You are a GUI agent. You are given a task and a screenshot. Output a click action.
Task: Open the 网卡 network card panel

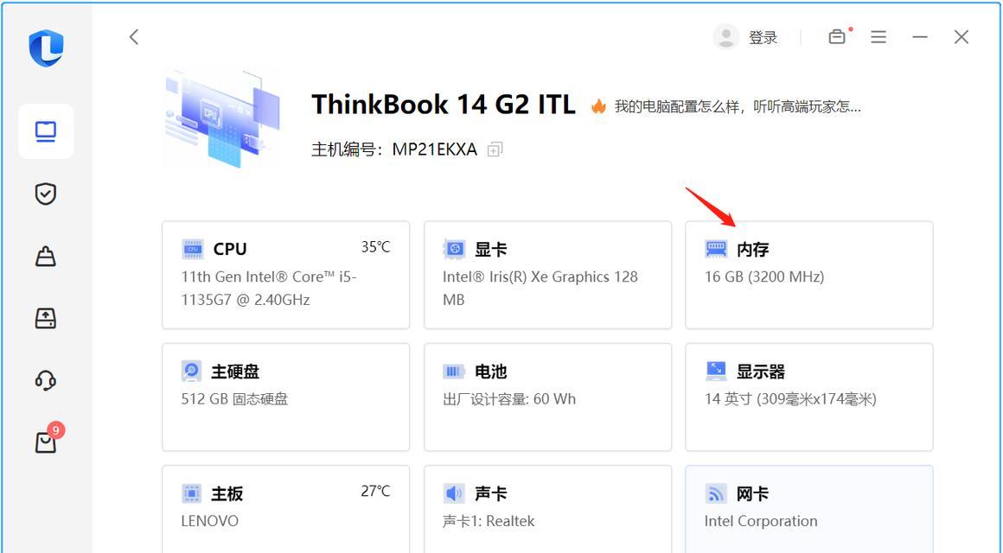[808, 509]
